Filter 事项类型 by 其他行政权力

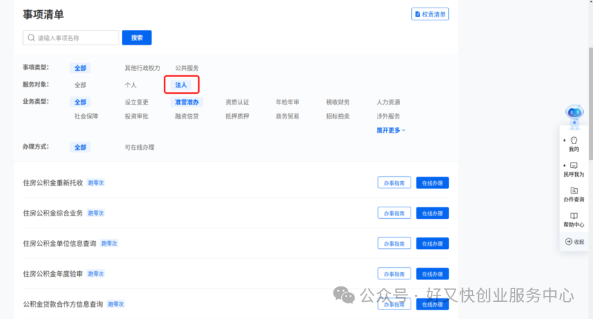tap(143, 68)
